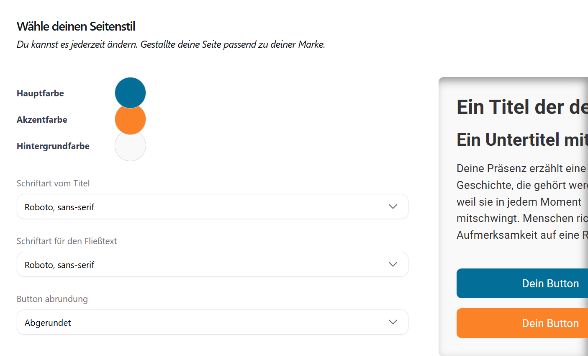Screen dimensions: 588x356
Task: Click the Hauptfarbe label
Action: [40, 93]
